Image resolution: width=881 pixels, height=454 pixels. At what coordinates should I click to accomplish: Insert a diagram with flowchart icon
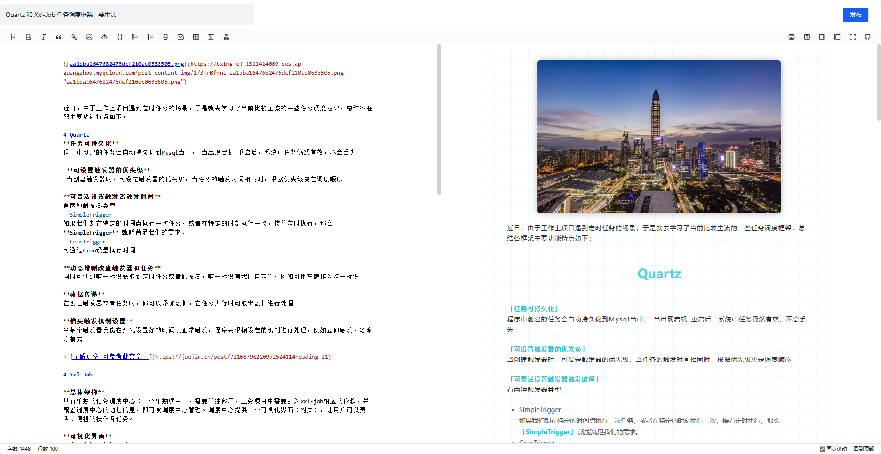tap(226, 37)
